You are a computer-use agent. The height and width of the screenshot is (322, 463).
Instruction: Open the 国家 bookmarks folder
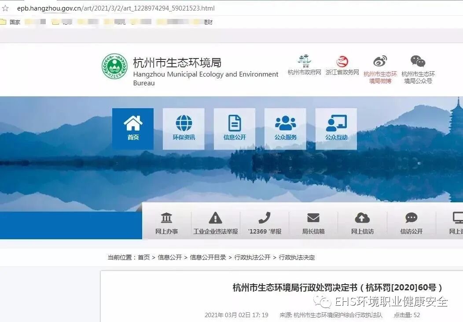click(x=11, y=22)
